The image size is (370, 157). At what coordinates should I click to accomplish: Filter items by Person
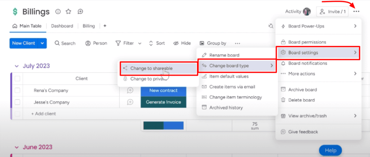point(96,43)
